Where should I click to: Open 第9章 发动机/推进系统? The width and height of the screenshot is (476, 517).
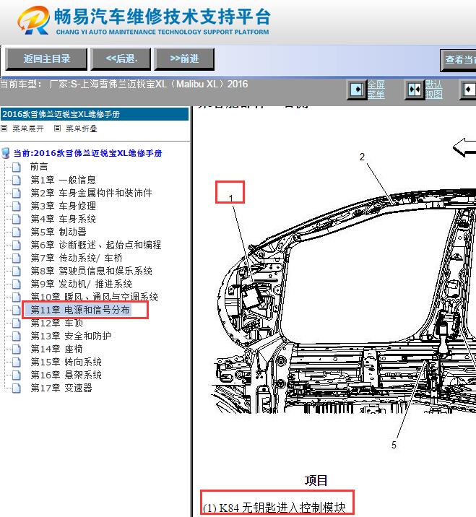[x=81, y=284]
